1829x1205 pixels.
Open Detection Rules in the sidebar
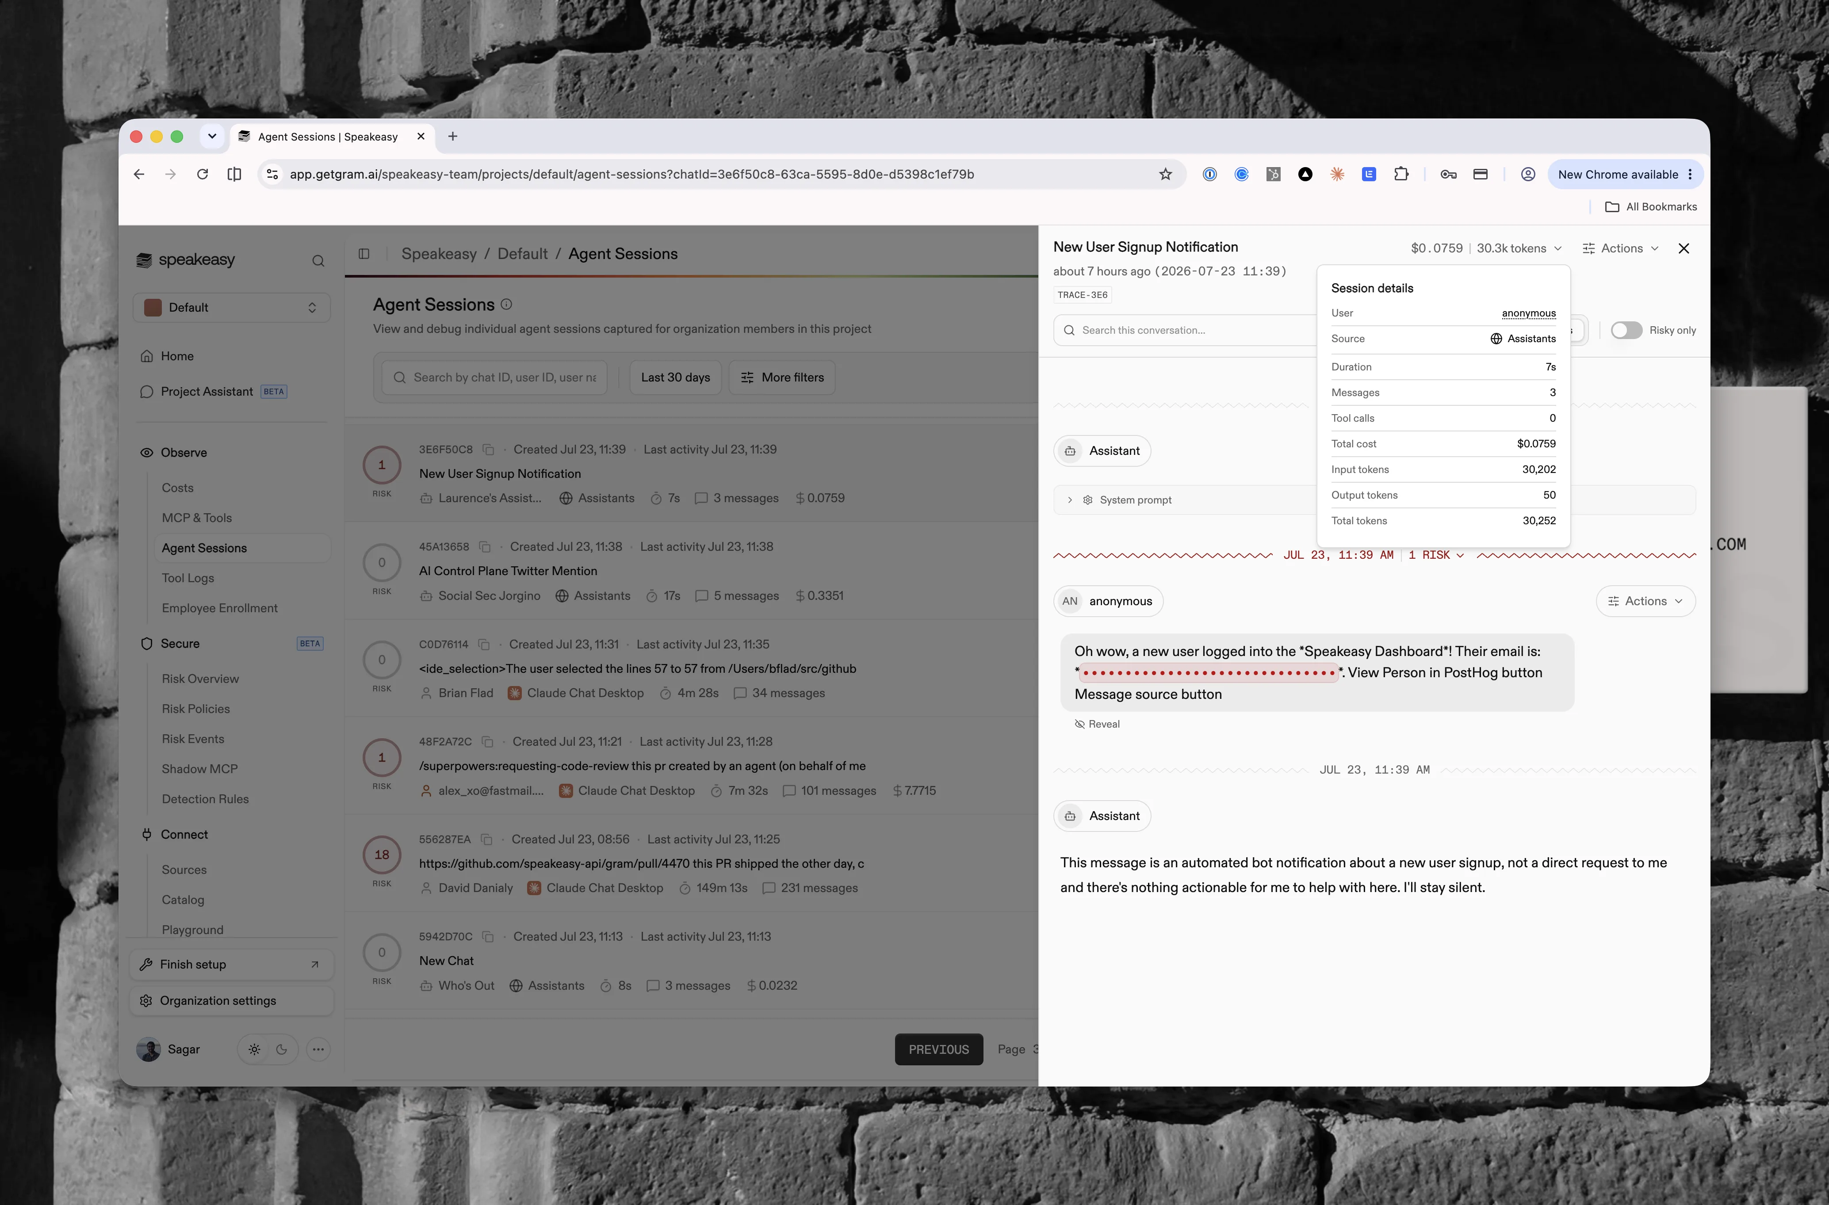[x=205, y=799]
